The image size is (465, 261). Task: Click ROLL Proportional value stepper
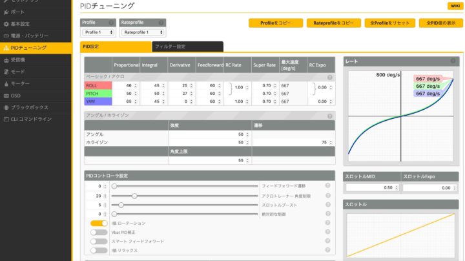coord(136,86)
